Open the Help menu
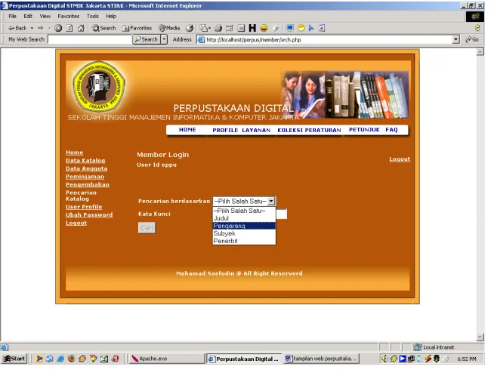The image size is (491, 370). [111, 17]
